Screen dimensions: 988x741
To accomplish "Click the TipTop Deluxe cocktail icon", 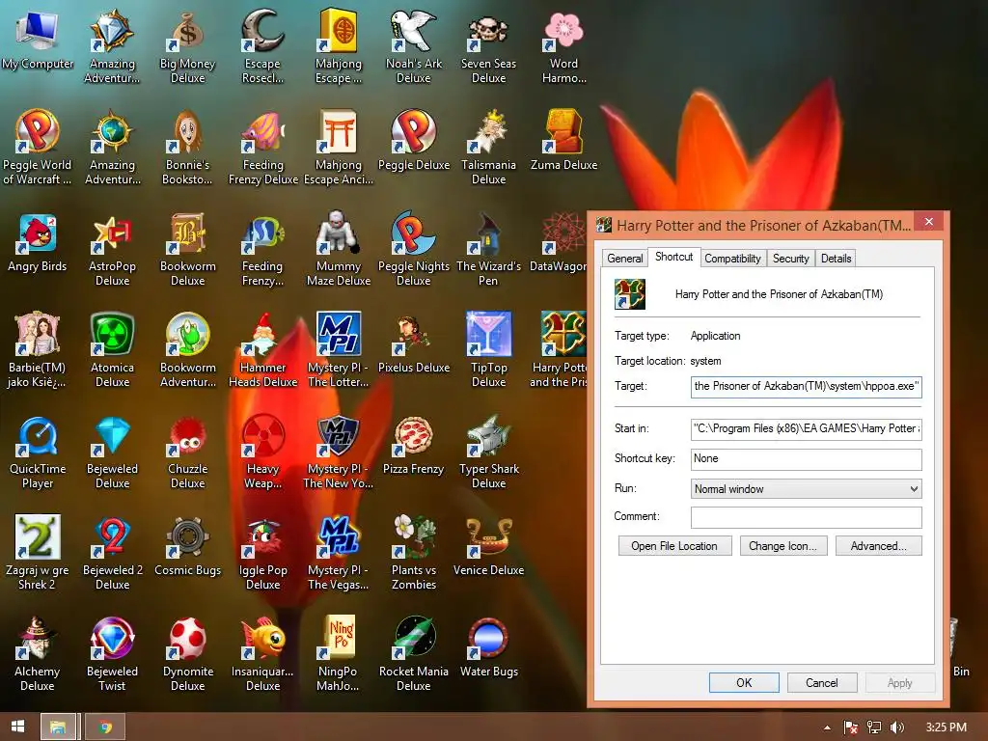I will click(488, 335).
